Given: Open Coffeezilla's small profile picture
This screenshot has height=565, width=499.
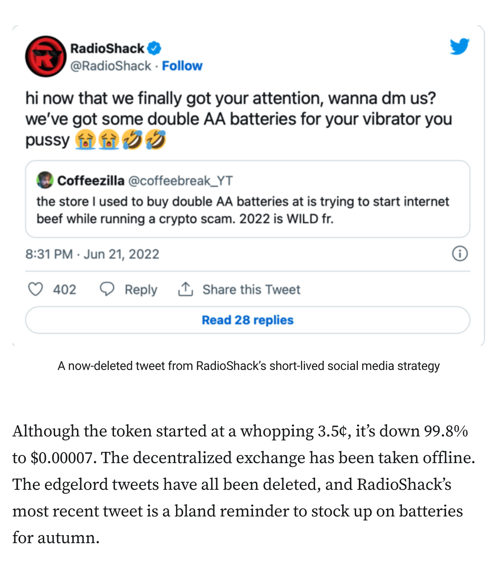Looking at the screenshot, I should 45,180.
